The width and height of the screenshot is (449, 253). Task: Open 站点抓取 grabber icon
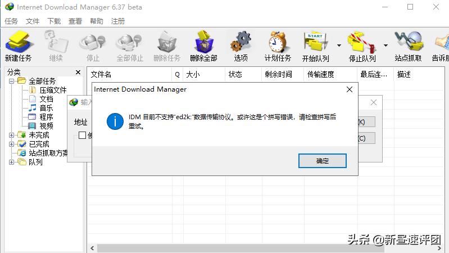[x=409, y=42]
